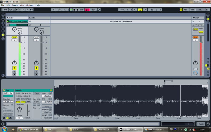Solo the 2 Audio track
This screenshot has height=132, width=211.
(36, 72)
